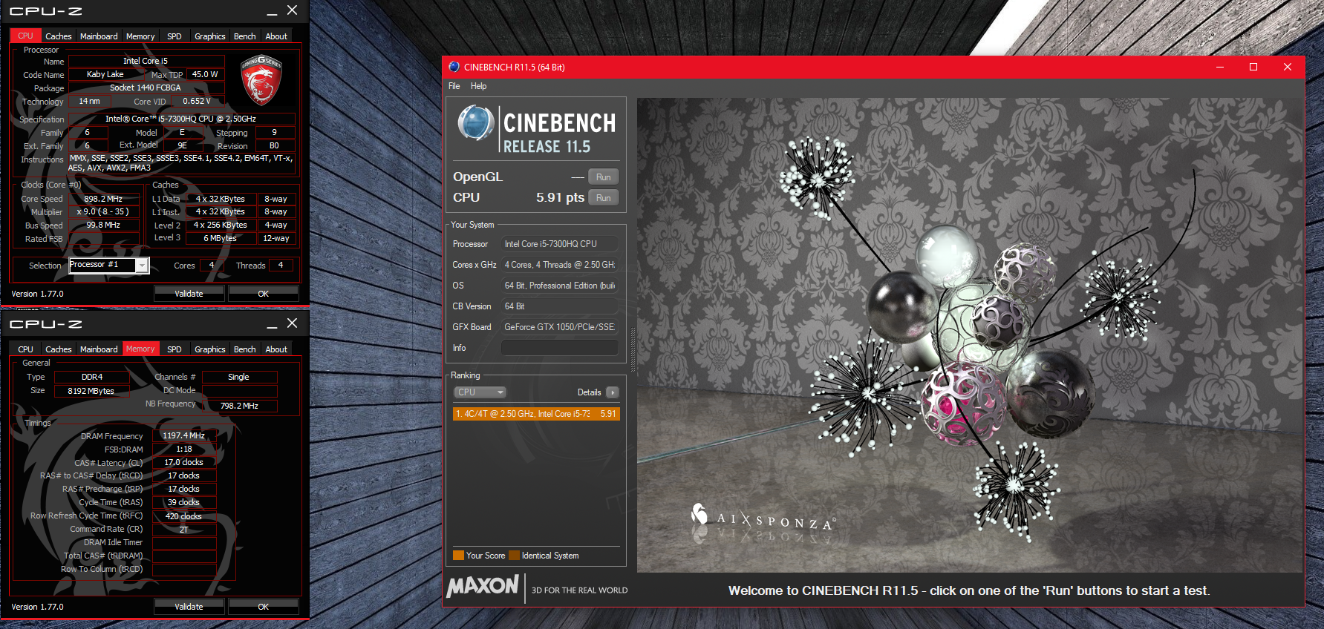Switch to CPU tab in bottom CPU-Z
Screen dimensions: 1324x629
[x=25, y=349]
